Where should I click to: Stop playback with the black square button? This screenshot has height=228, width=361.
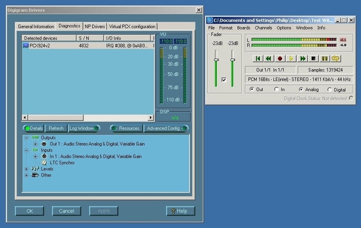(x=313, y=59)
